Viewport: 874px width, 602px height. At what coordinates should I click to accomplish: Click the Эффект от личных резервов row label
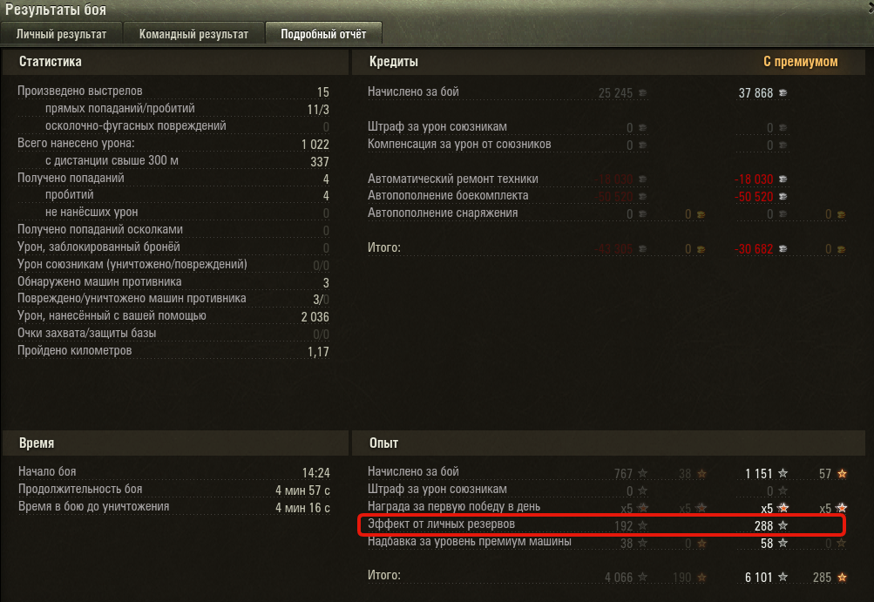441,524
